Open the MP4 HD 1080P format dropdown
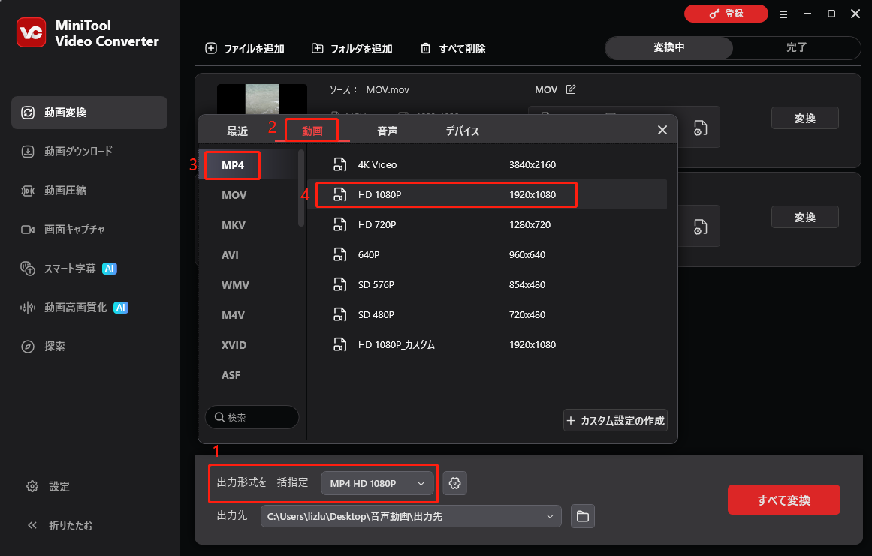 tap(377, 483)
